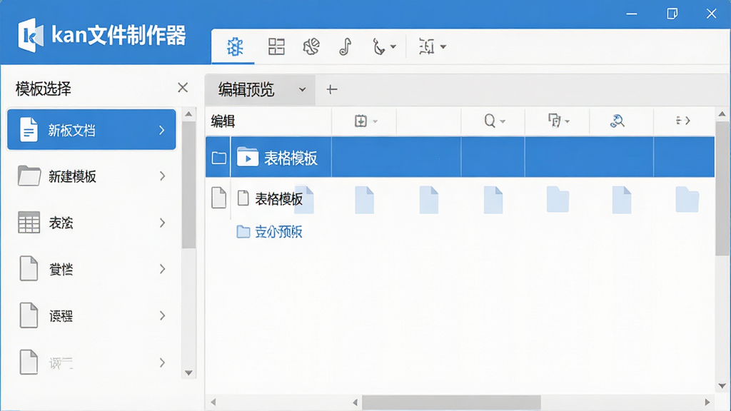Expand the last faded sidebar item chevron
Image resolution: width=731 pixels, height=411 pixels.
(x=162, y=362)
